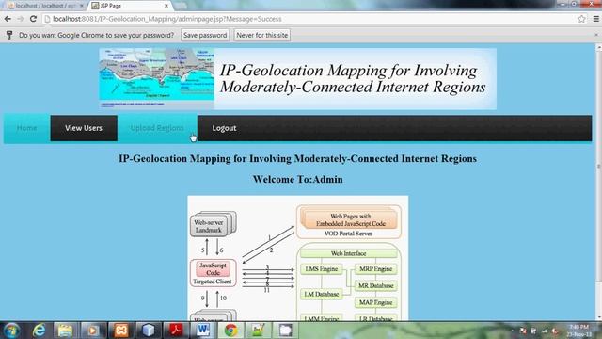Open the blue cube taskbar icon
Image resolution: width=602 pixels, height=339 pixels.
[149, 331]
